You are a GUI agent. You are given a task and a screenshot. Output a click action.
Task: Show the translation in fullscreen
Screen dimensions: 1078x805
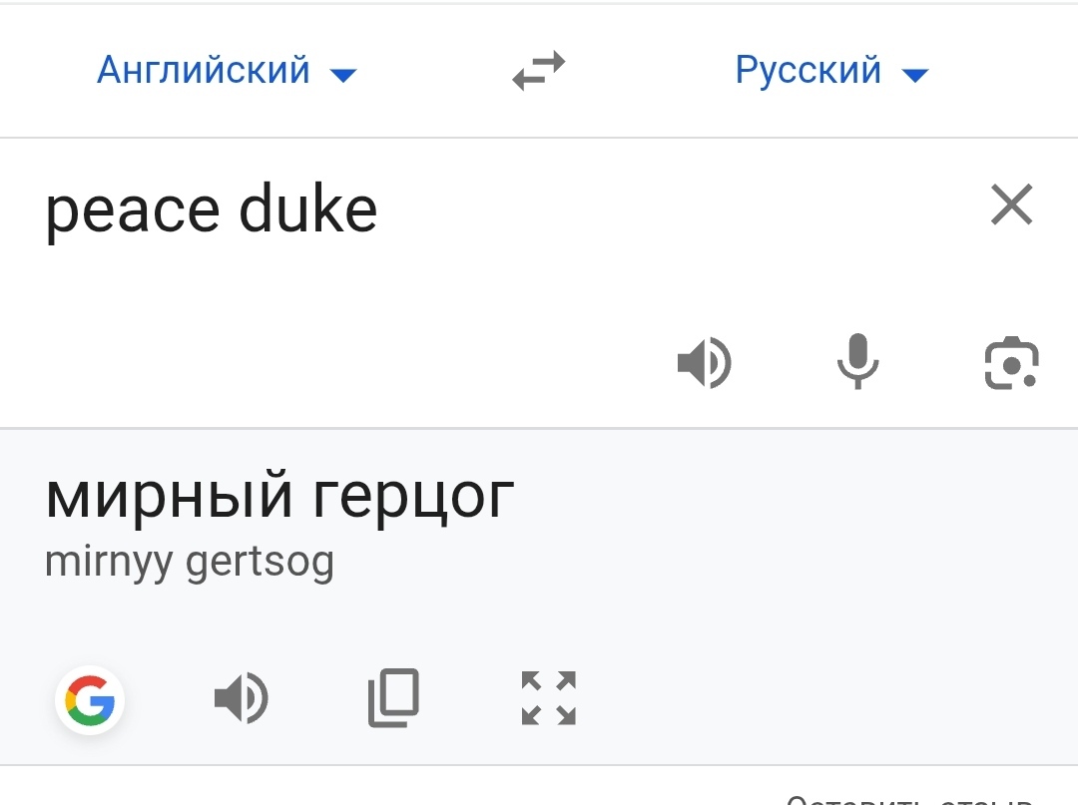[549, 698]
